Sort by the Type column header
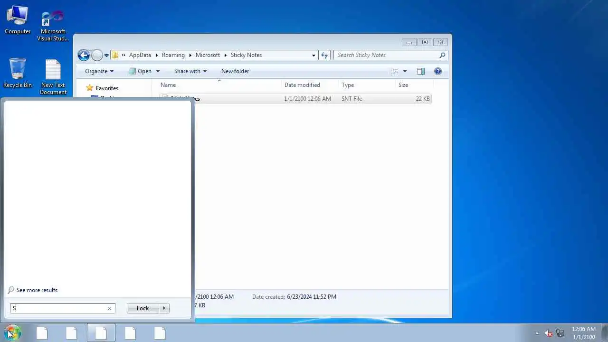Screen dimensions: 608x342 pyautogui.click(x=367, y=85)
